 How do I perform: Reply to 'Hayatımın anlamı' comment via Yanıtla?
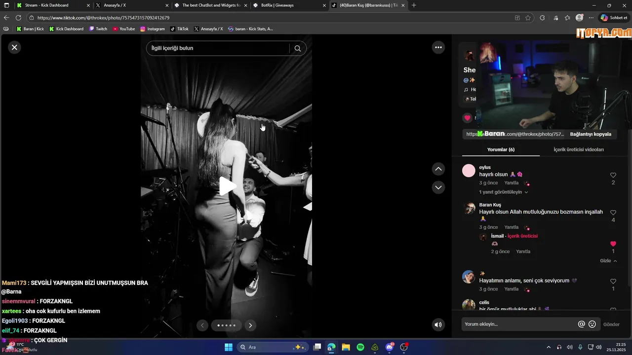[511, 289]
